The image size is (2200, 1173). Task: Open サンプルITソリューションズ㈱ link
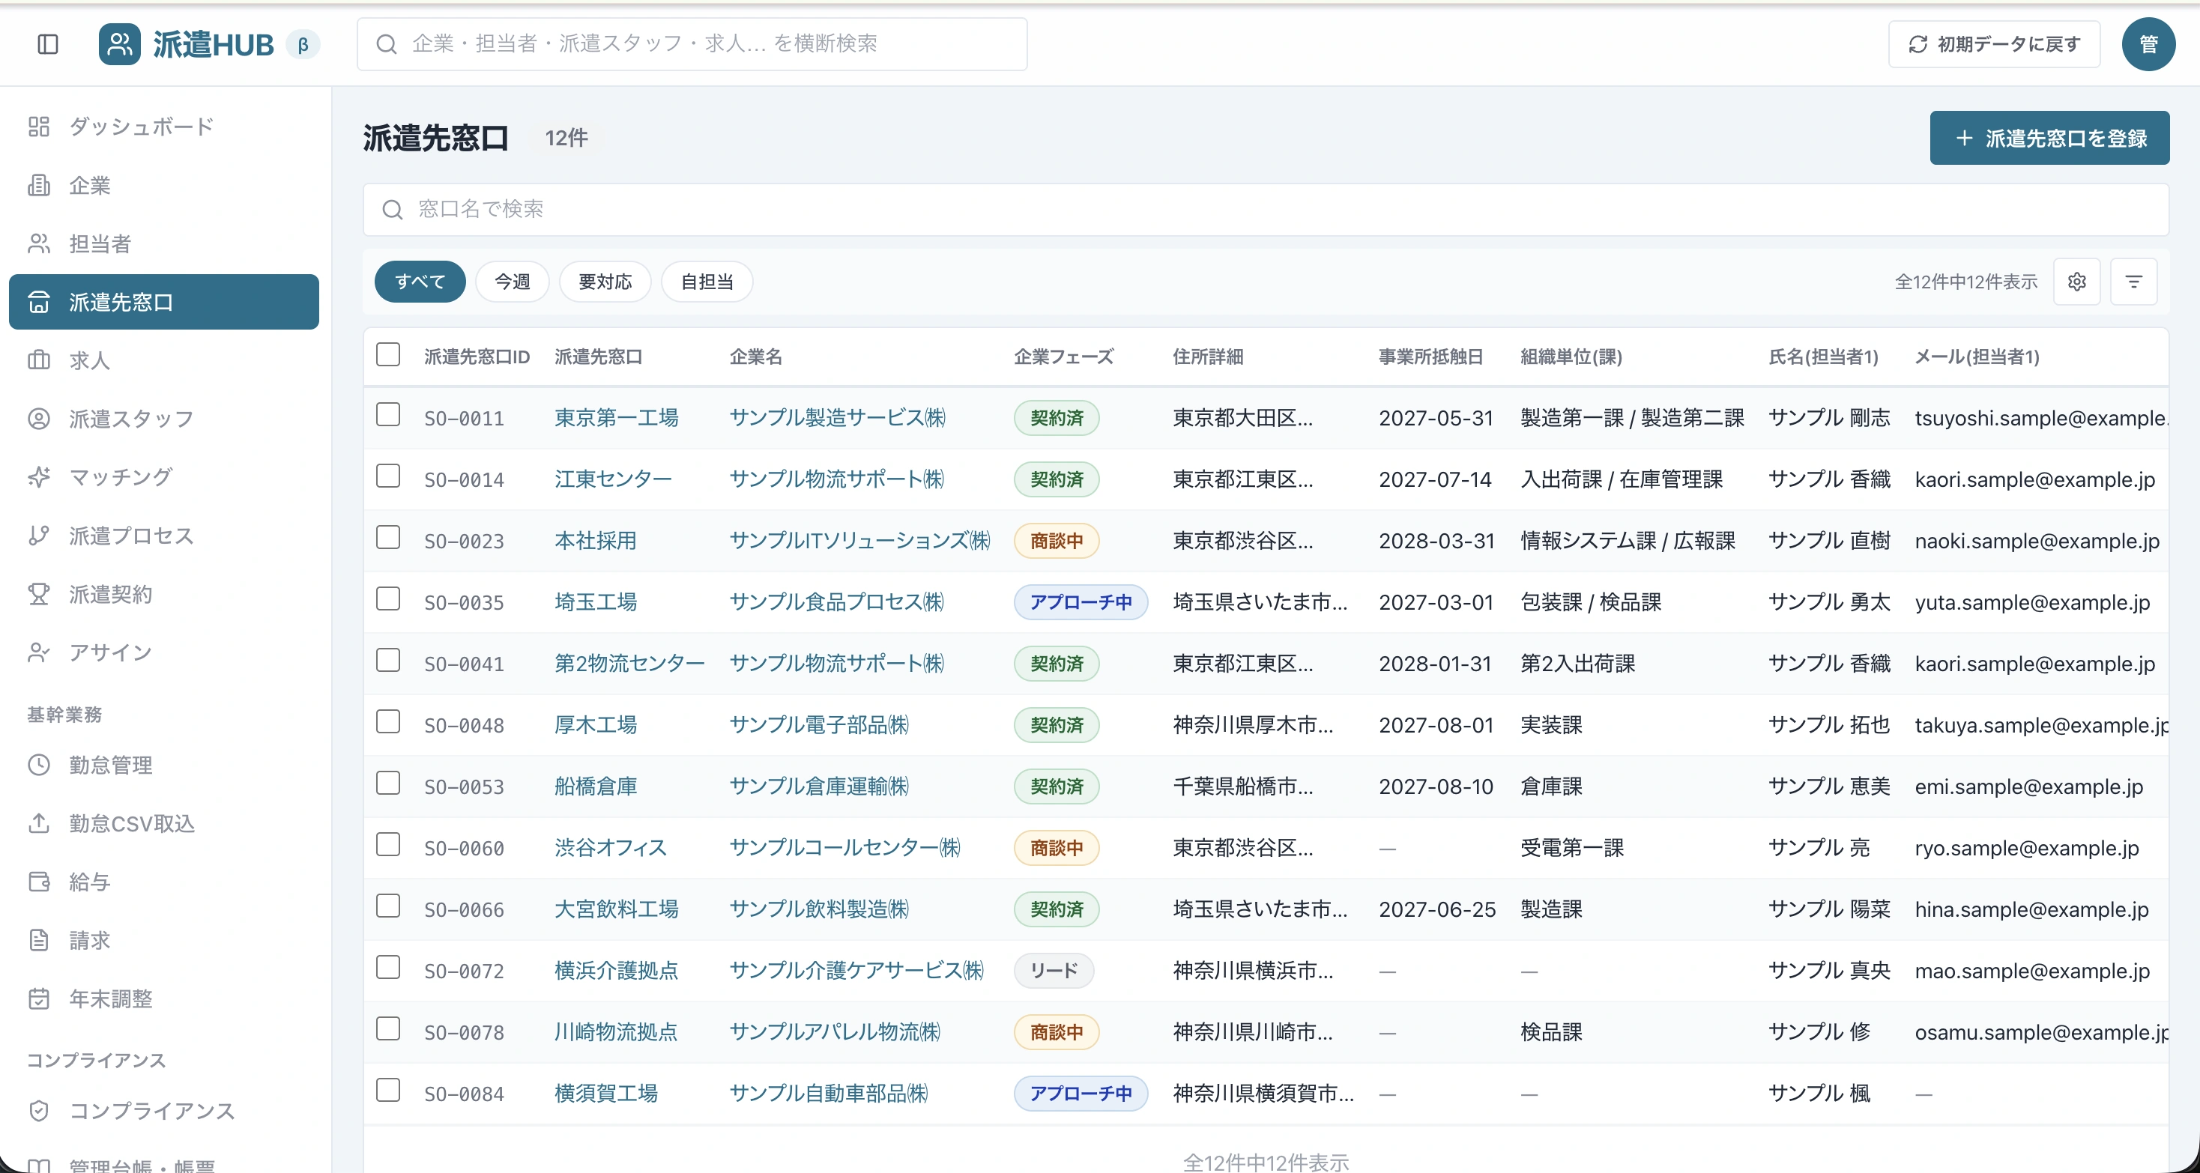(860, 540)
